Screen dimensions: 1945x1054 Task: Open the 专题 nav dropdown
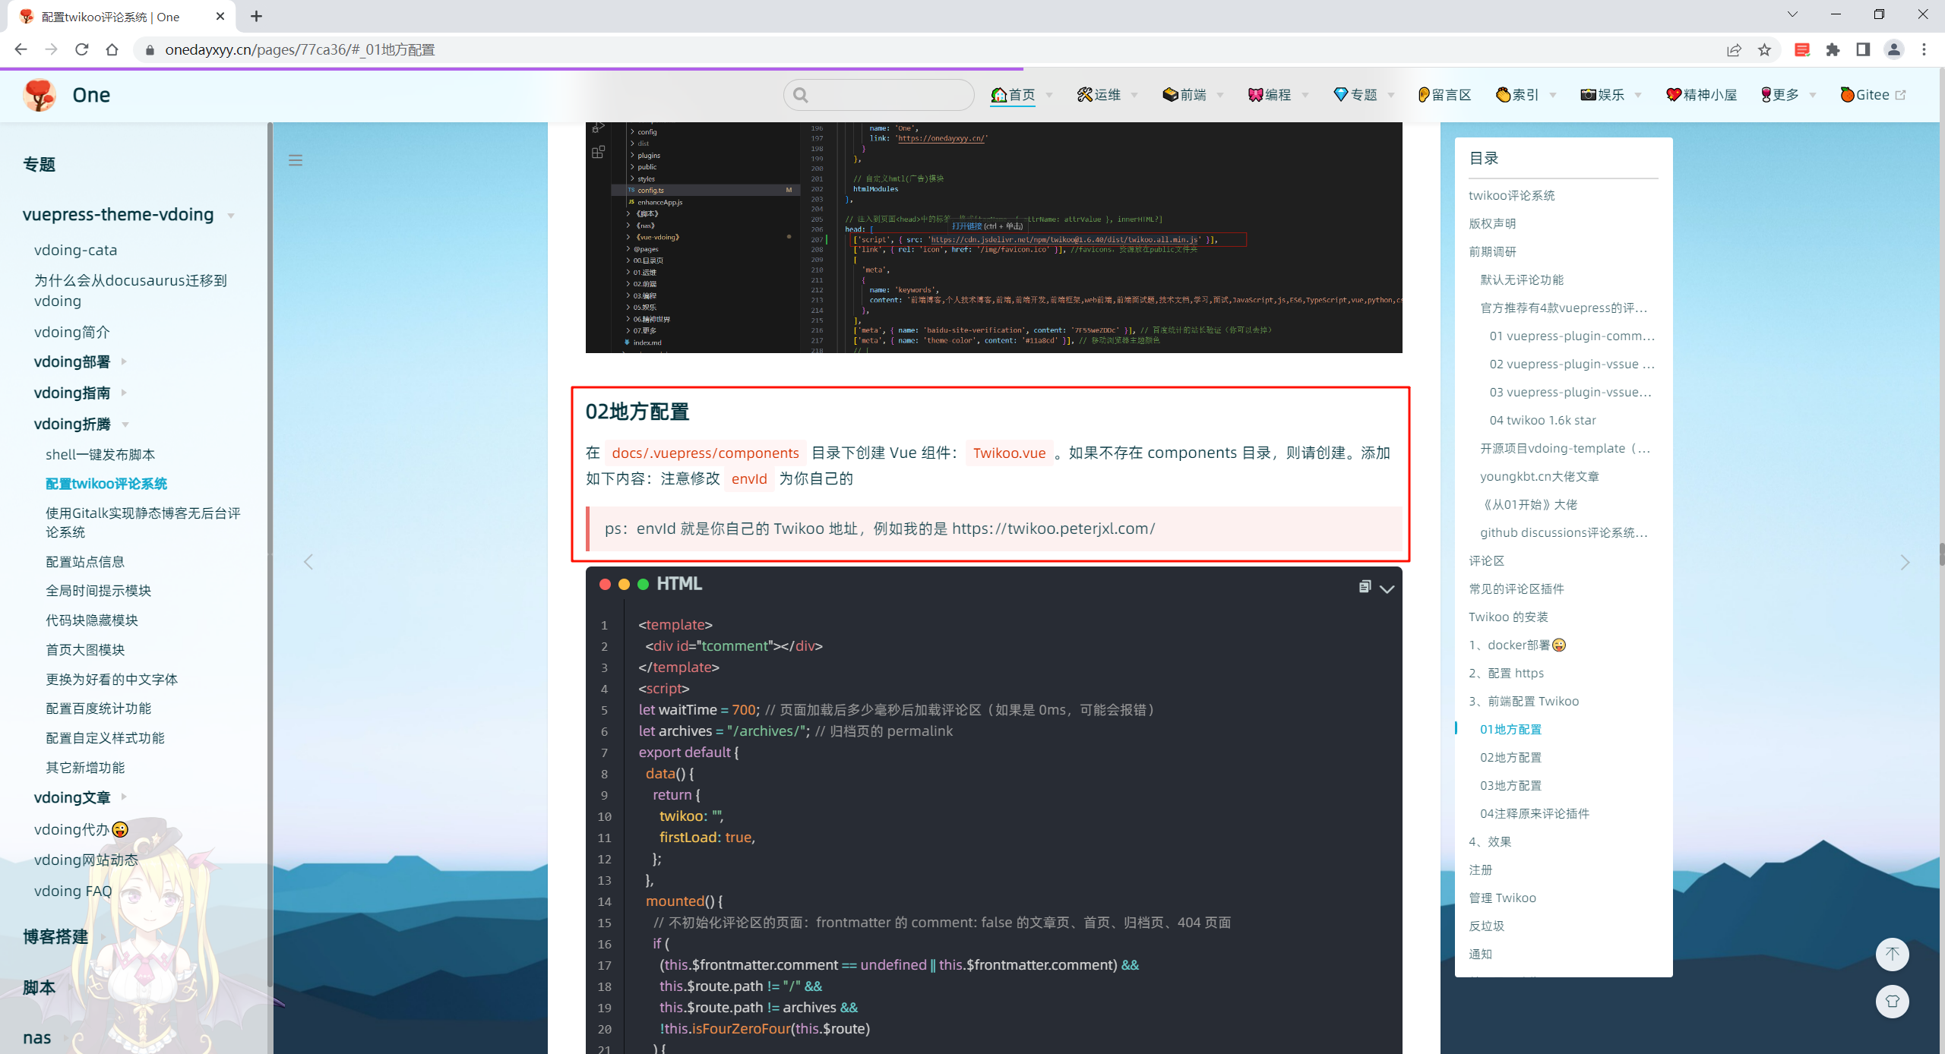click(1364, 95)
